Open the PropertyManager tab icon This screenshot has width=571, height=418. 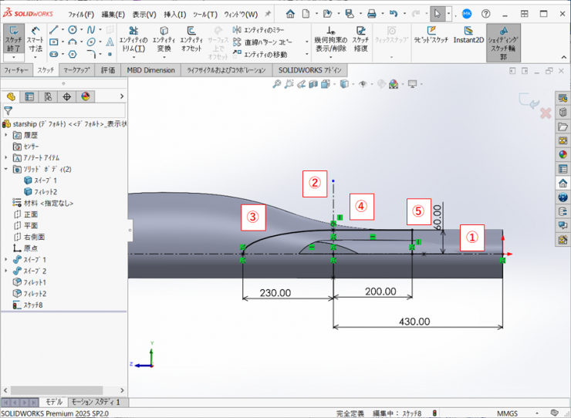pos(29,96)
